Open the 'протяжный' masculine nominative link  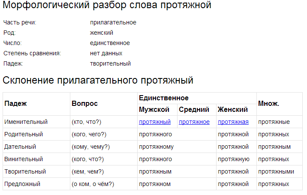pyautogui.click(x=155, y=122)
